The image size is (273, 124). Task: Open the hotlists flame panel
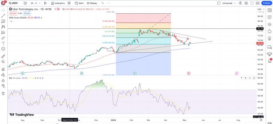[270, 31]
